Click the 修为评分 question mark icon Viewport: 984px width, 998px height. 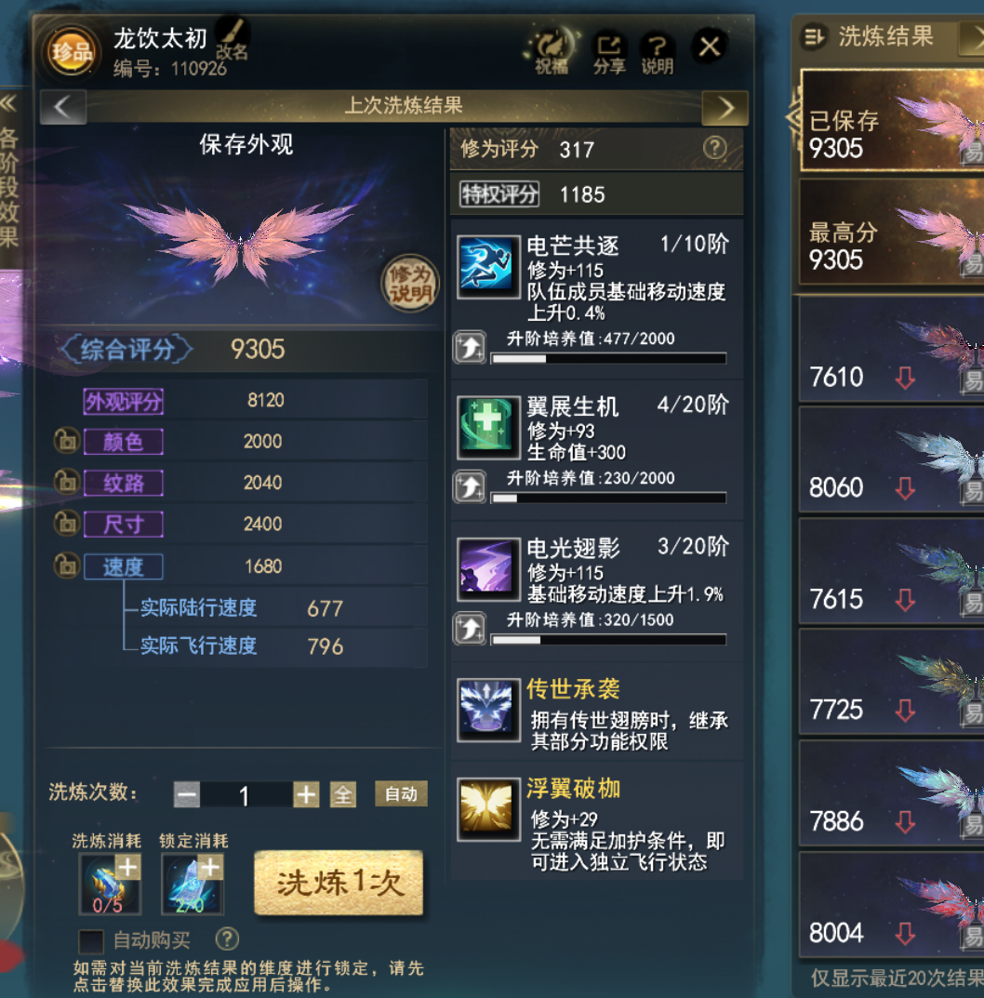click(x=715, y=148)
